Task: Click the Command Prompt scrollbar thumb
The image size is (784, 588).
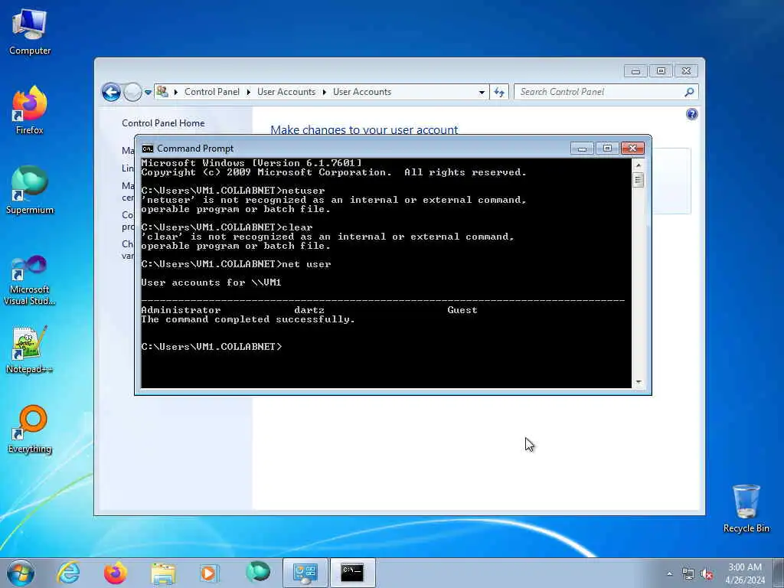Action: point(638,180)
